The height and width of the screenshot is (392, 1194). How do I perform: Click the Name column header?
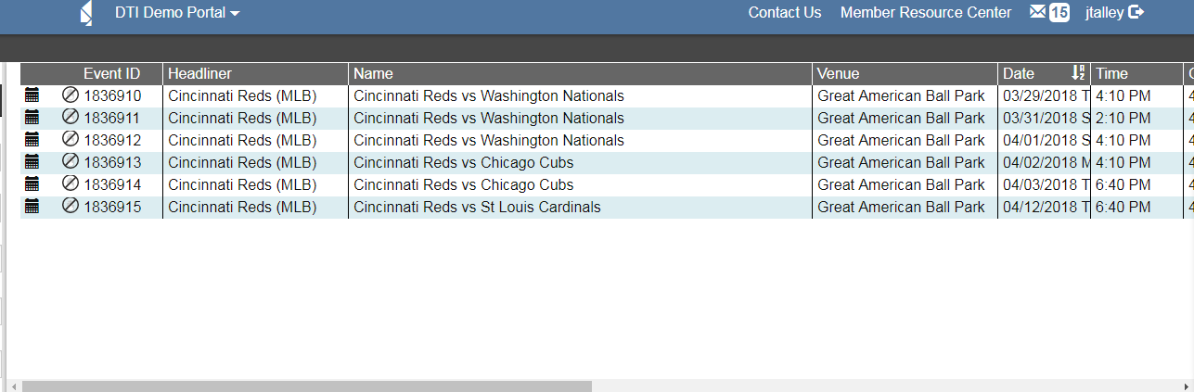tap(373, 73)
